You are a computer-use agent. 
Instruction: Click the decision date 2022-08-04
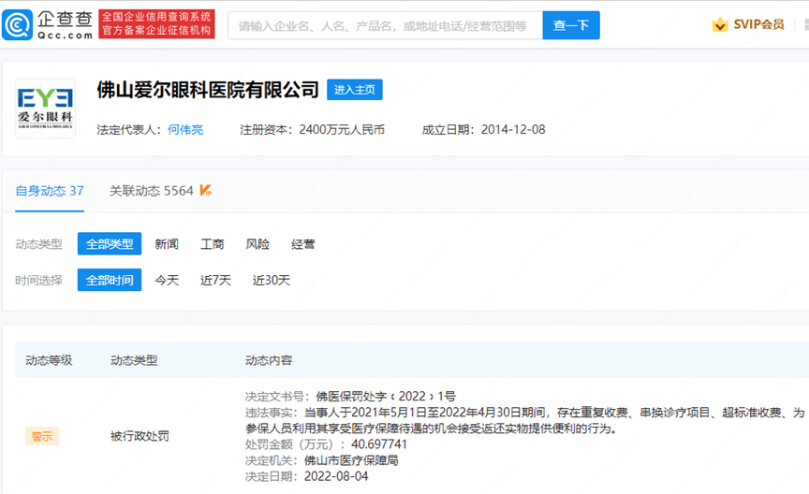tap(336, 476)
